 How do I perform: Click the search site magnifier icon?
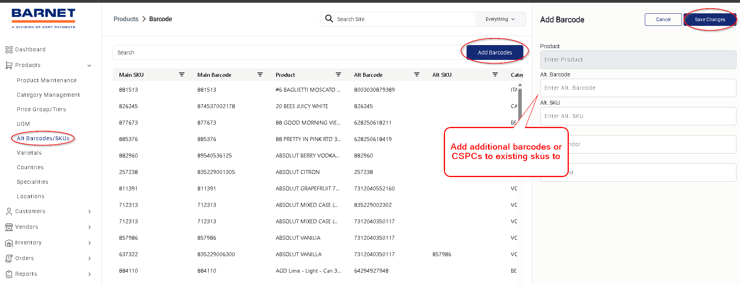tap(329, 19)
